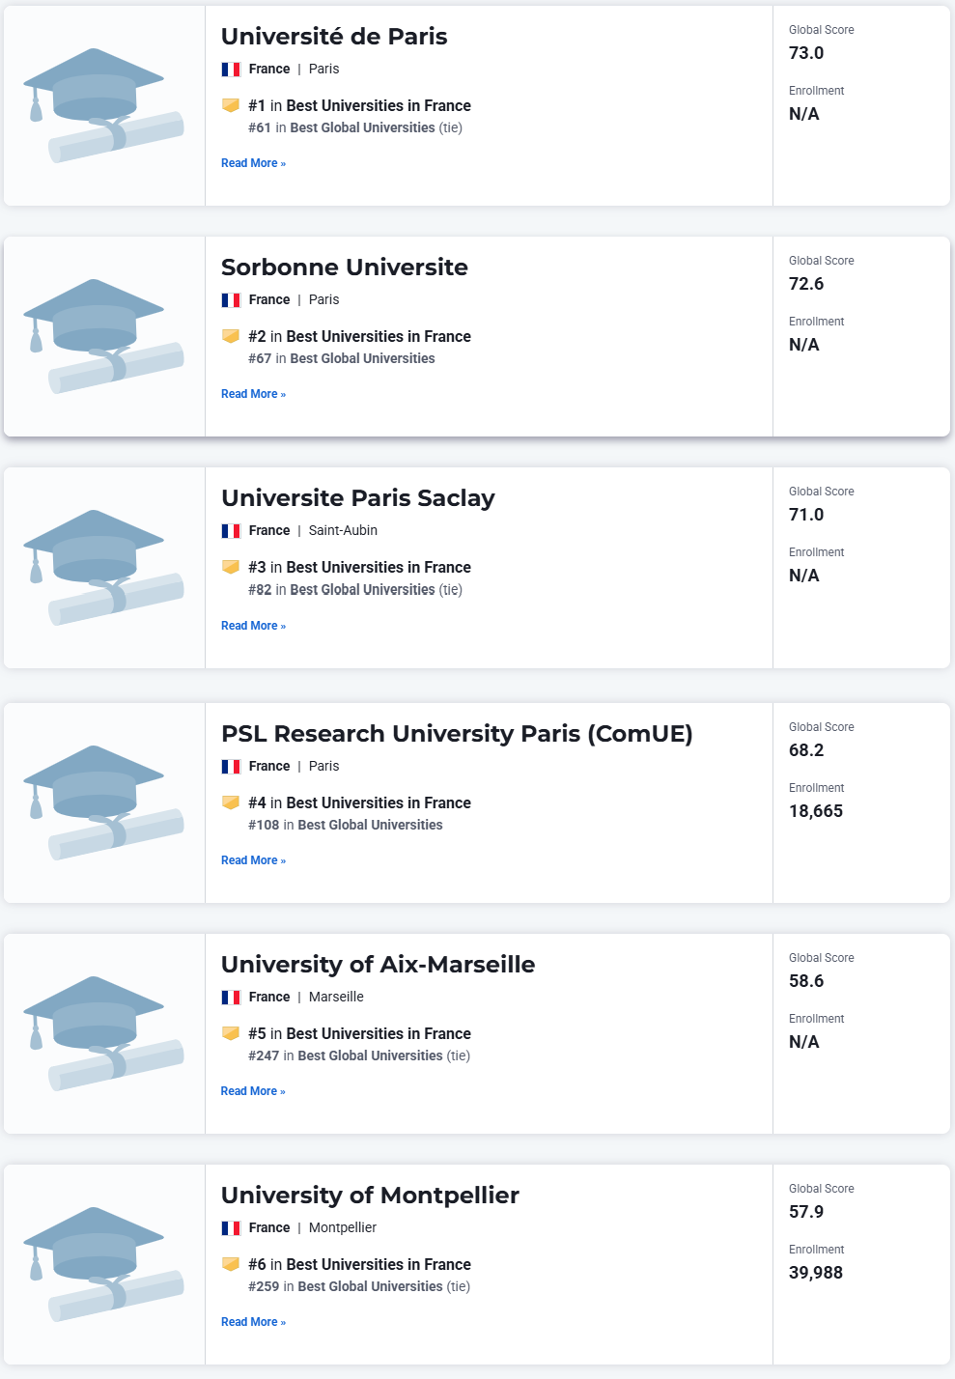The image size is (955, 1379).
Task: Click '#3 in Best Universities in France' ranking
Action: [x=359, y=568]
